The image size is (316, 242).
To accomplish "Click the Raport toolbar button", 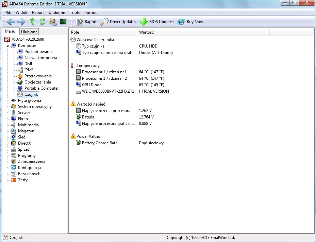I will pos(86,22).
